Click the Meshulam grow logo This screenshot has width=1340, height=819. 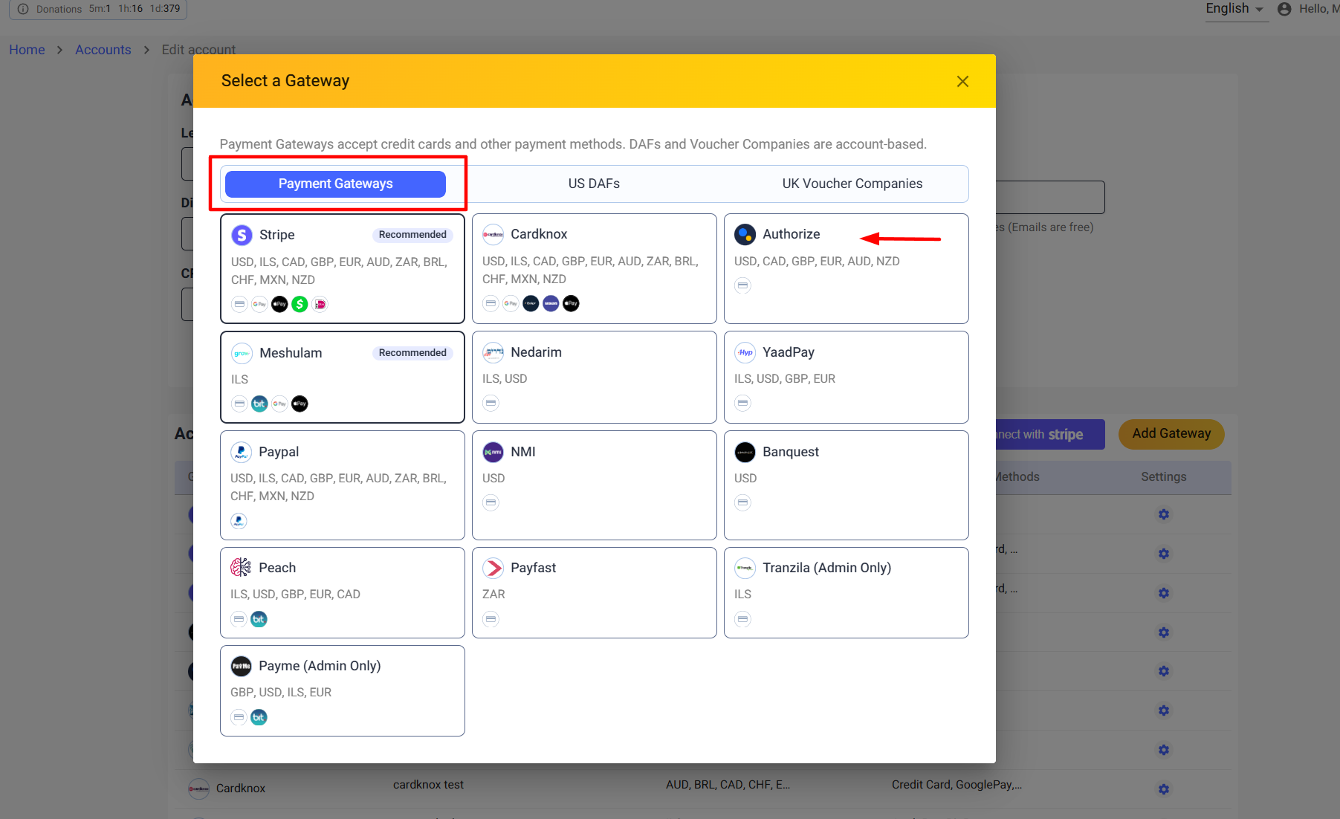click(x=242, y=353)
